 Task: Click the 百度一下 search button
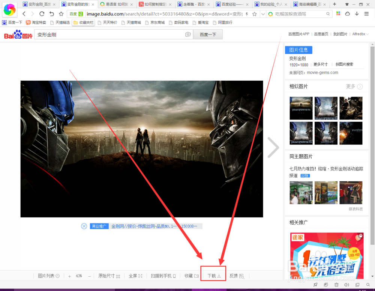[x=208, y=35]
